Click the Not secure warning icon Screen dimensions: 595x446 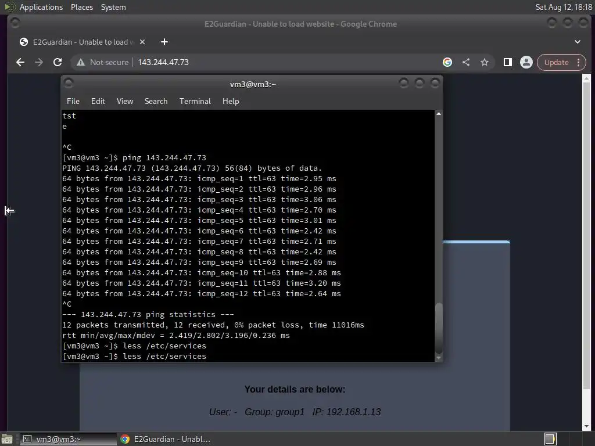[x=80, y=62]
